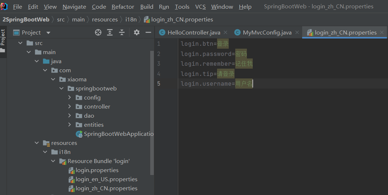Collapse the resources folder chevron
The height and width of the screenshot is (195, 388).
37,143
